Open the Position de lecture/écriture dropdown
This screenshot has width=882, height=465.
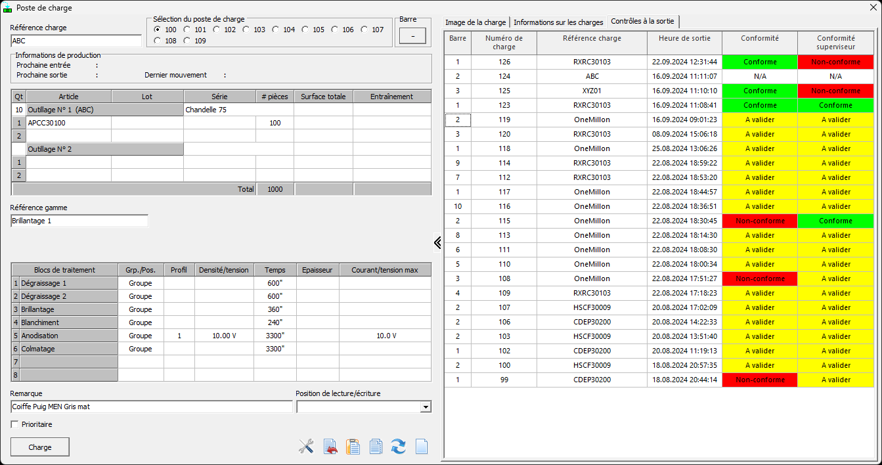426,407
